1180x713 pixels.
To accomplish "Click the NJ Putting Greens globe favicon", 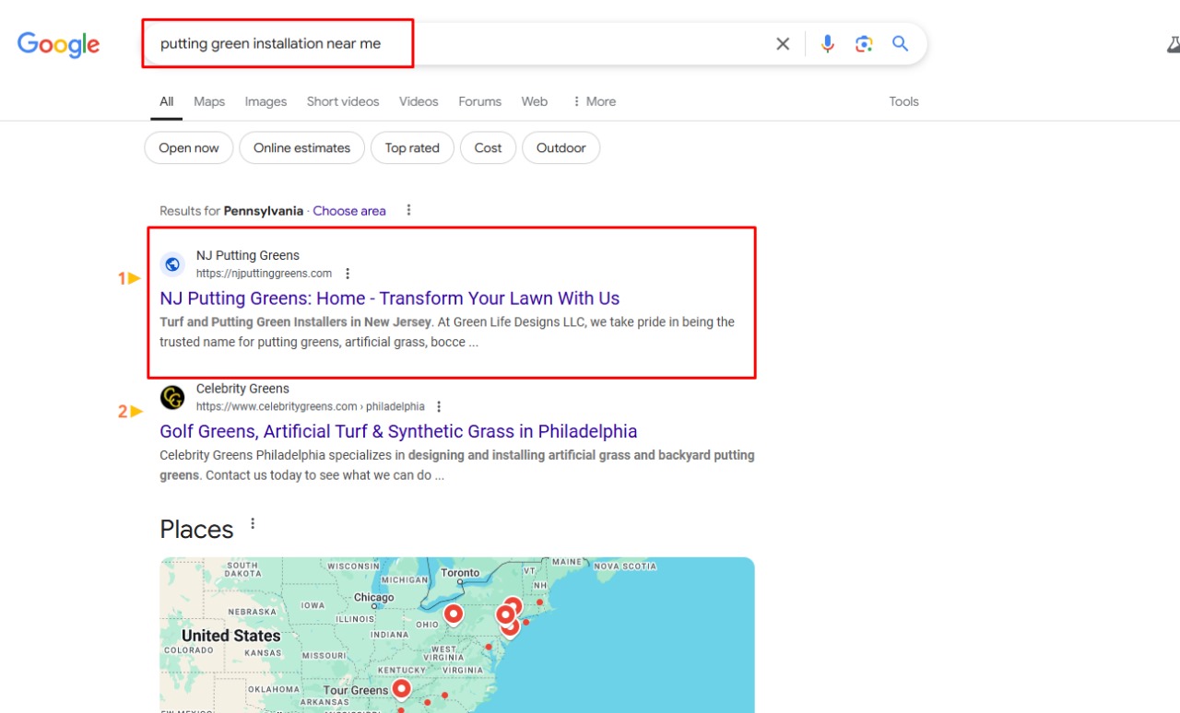I will point(172,264).
